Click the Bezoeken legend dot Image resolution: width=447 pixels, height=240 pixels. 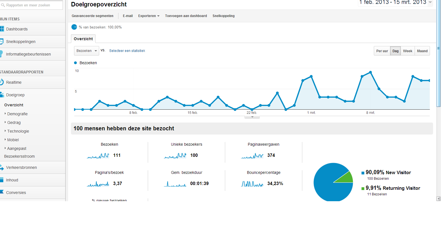pyautogui.click(x=75, y=63)
